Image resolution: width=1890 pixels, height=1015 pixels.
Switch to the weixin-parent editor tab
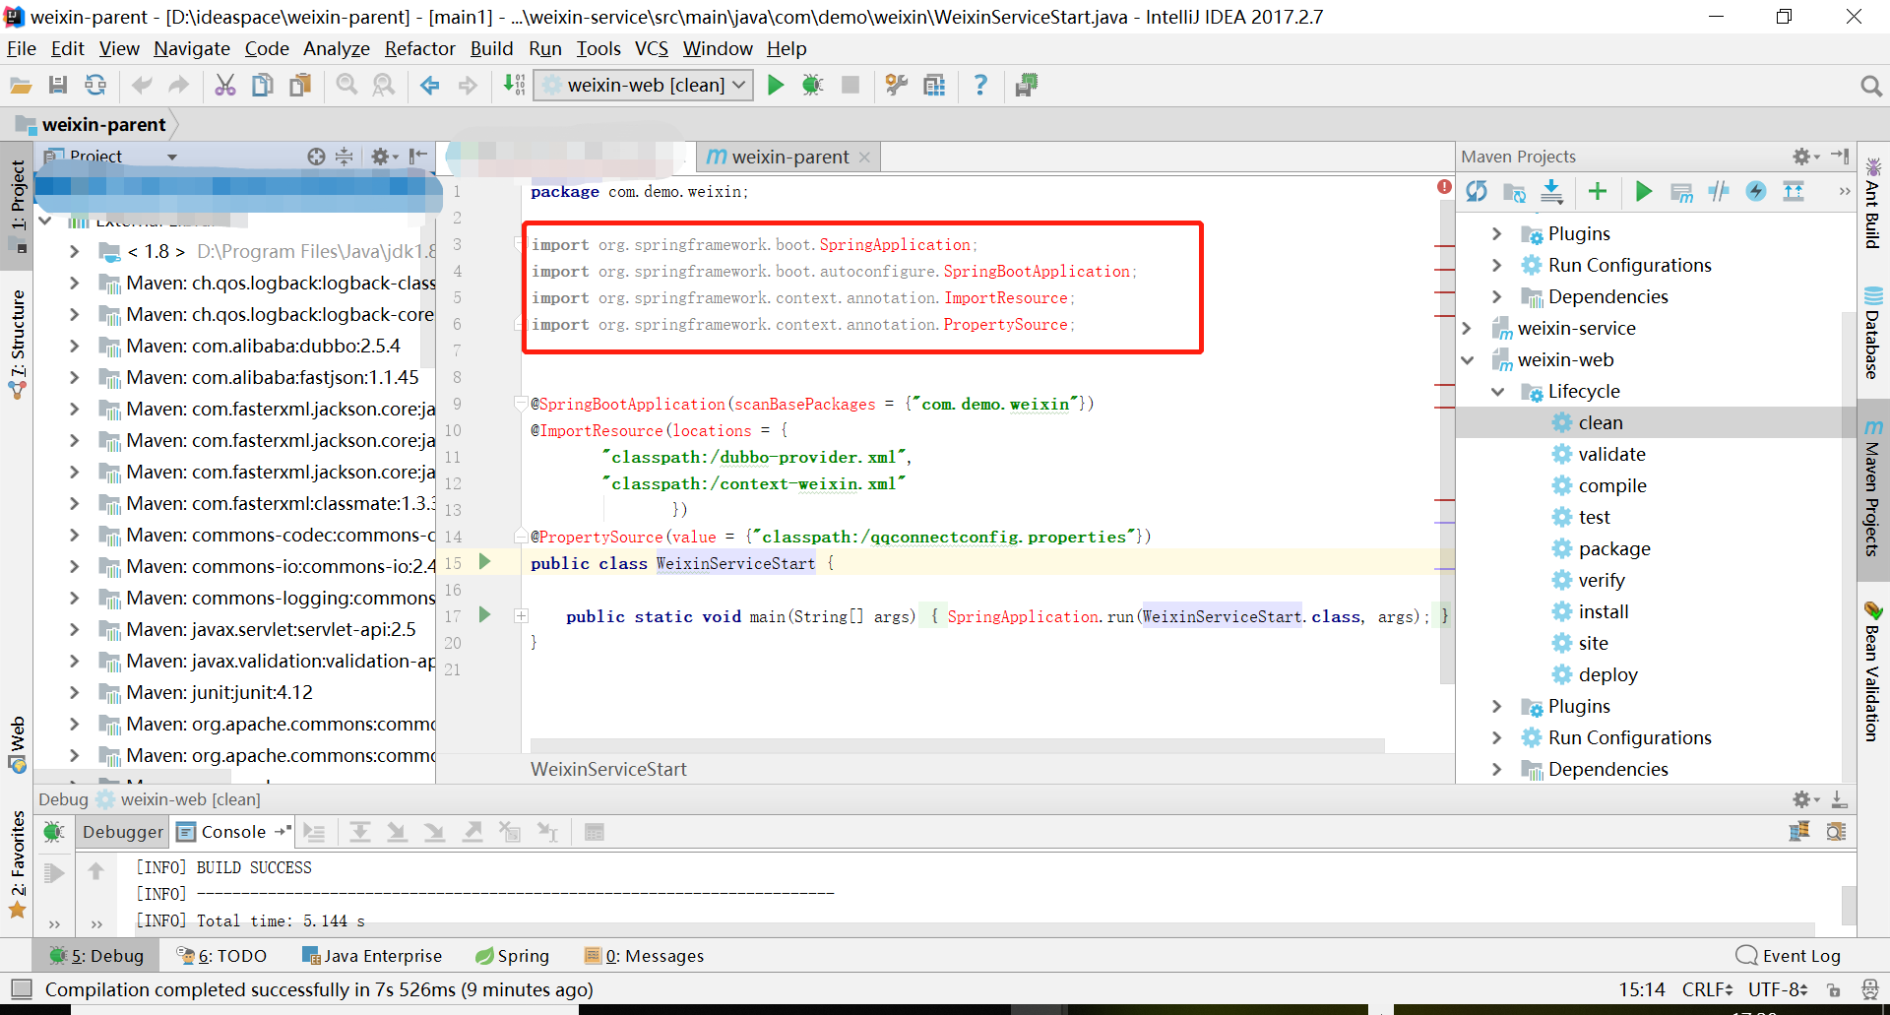coord(788,157)
